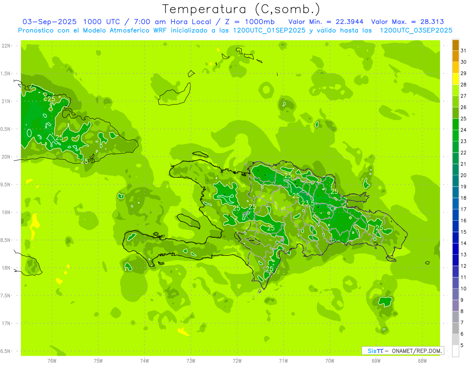Click the '70W' longitude label
Viewport: 474px width, 366px height.
coord(330,361)
